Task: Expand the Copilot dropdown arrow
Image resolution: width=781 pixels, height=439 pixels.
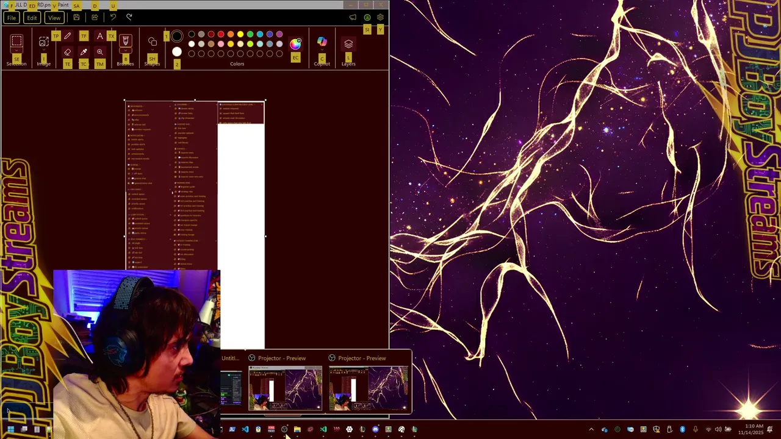Action: [322, 49]
